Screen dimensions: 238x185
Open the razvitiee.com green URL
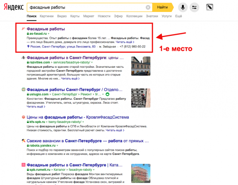tap(39, 62)
